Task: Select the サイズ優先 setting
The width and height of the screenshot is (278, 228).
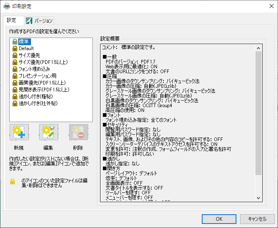Action: click(x=29, y=55)
